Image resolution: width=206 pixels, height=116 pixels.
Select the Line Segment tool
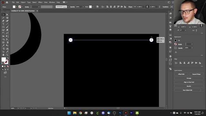click(x=7, y=24)
